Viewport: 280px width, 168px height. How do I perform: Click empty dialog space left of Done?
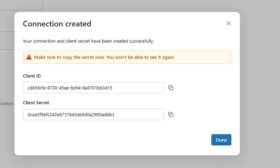(x=116, y=140)
